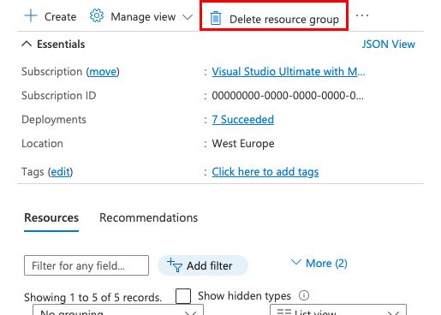Switch to the Recommendations tab

coord(148,217)
